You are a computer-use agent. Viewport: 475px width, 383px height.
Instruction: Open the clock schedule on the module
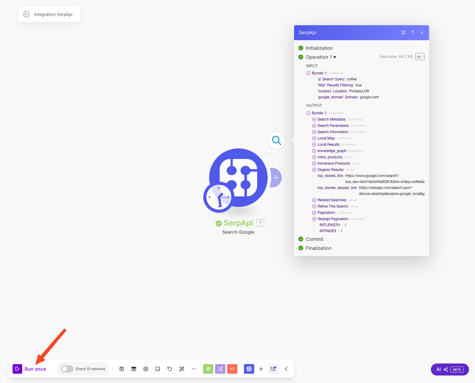(x=219, y=197)
